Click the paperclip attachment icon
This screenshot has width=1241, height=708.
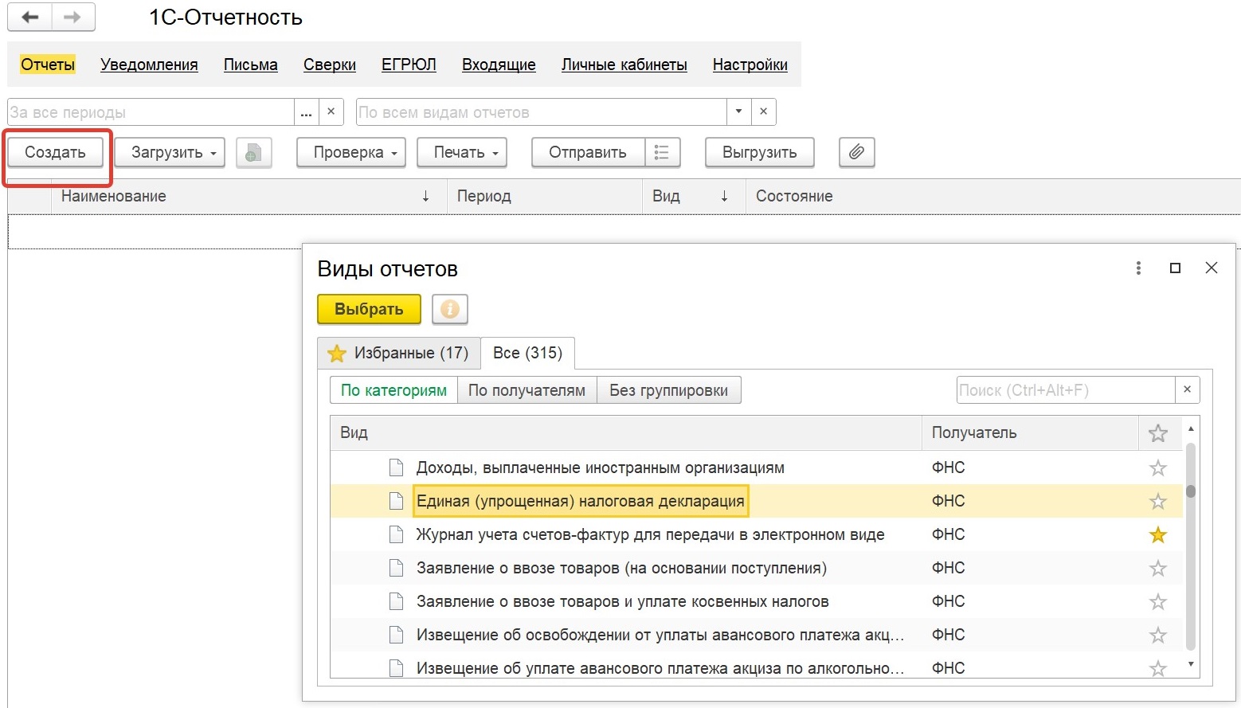pos(857,152)
